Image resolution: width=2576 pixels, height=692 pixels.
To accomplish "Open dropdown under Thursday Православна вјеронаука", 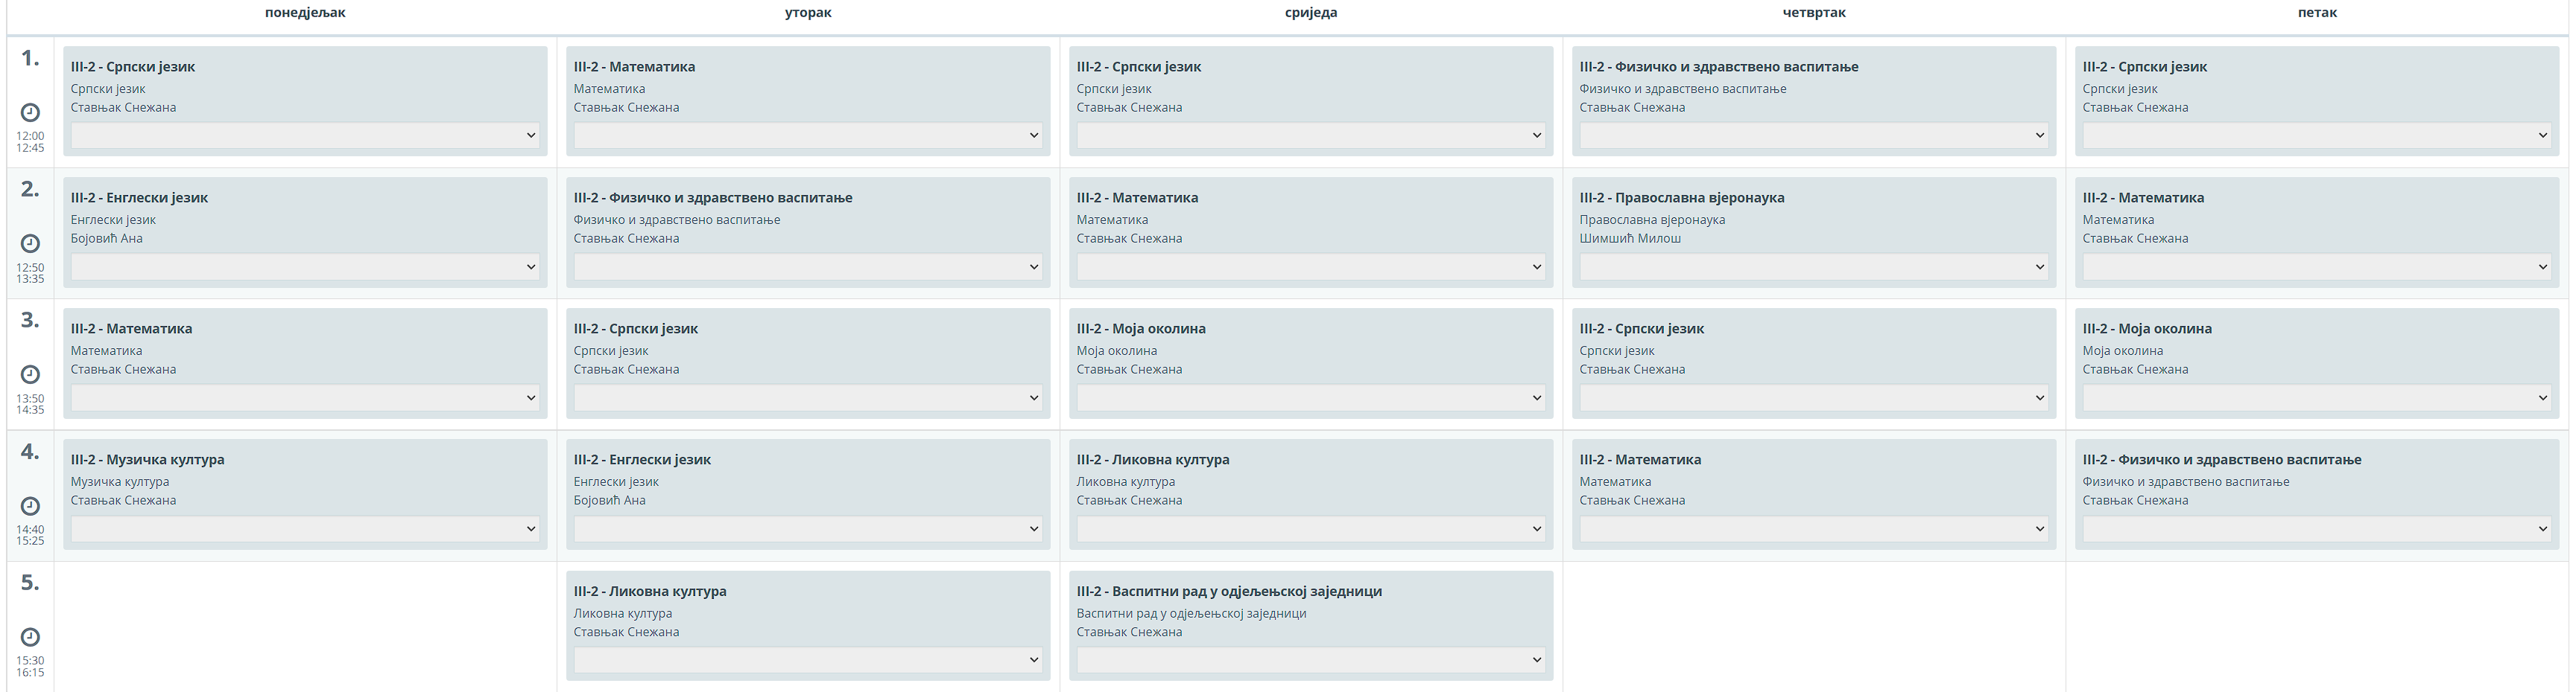I will (x=1813, y=266).
